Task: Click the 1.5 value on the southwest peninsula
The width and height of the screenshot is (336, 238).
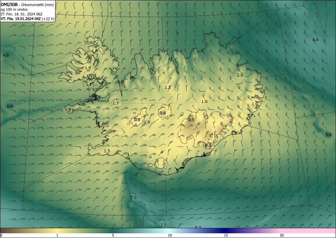Action: (107, 151)
